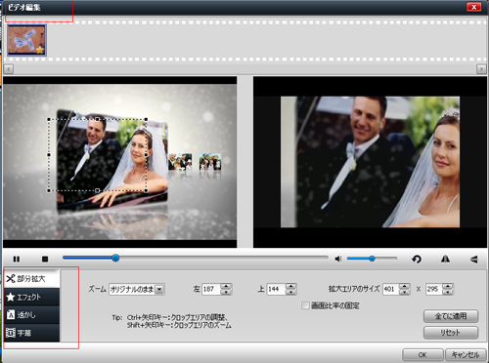Select the video thumbnail in the filmstrip

click(26, 40)
